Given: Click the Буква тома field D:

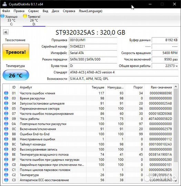Looking at the screenshot, I should pos(93,66).
